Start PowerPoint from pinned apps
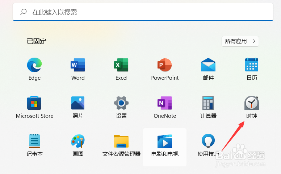 click(165, 65)
